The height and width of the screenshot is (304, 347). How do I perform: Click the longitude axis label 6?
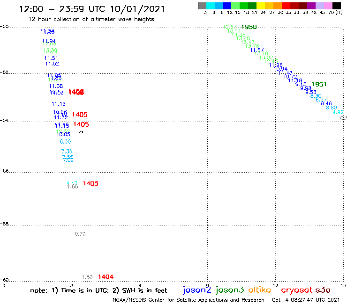140,286
